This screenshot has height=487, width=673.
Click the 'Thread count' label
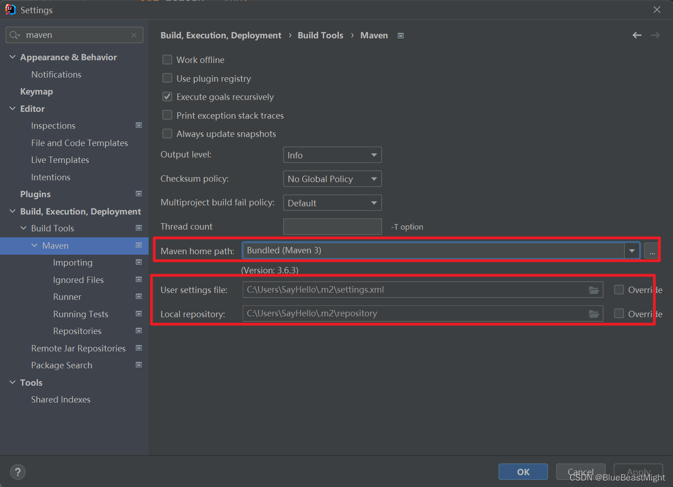tap(187, 226)
